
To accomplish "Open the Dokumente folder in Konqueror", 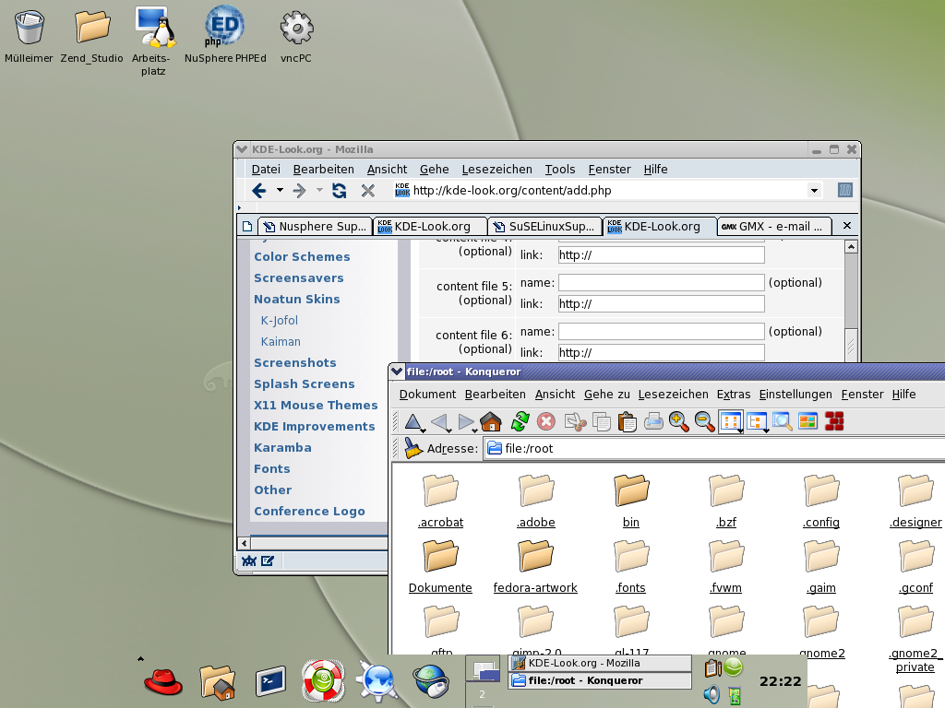I will [x=440, y=566].
